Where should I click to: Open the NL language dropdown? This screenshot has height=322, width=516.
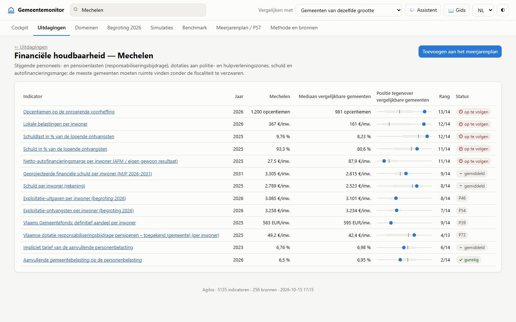point(483,10)
